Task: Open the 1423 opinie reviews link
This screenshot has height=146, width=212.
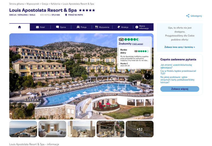Action: [138, 44]
